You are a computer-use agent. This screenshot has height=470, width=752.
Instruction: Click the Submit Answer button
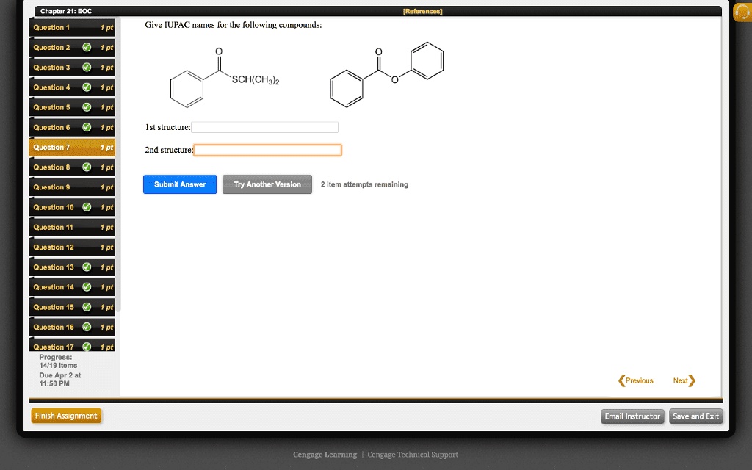[x=179, y=184]
